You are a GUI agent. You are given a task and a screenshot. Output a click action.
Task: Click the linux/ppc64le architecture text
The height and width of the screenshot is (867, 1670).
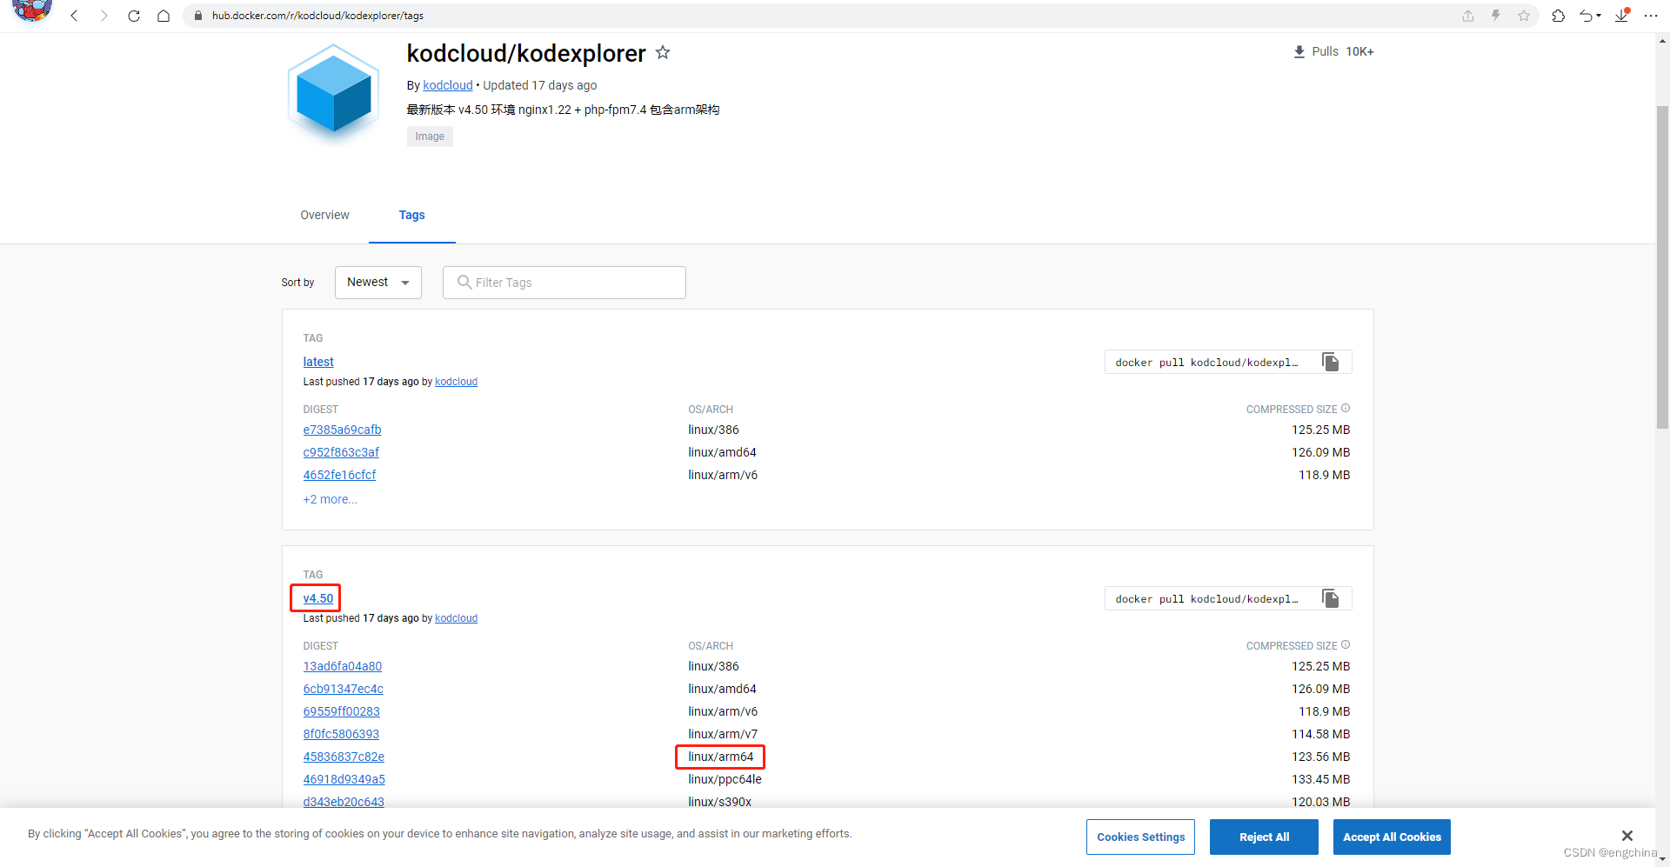725,779
